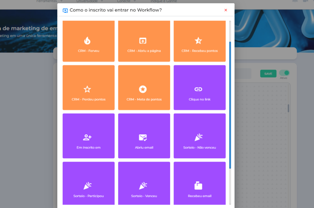Click the blue scrollbar in the dialog
314x208 pixels.
click(x=230, y=104)
